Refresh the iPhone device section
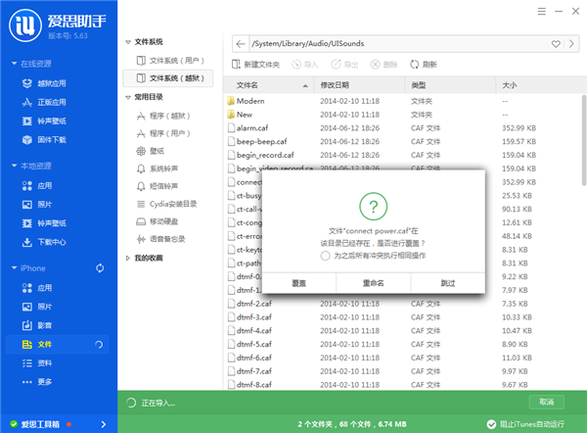 point(100,268)
